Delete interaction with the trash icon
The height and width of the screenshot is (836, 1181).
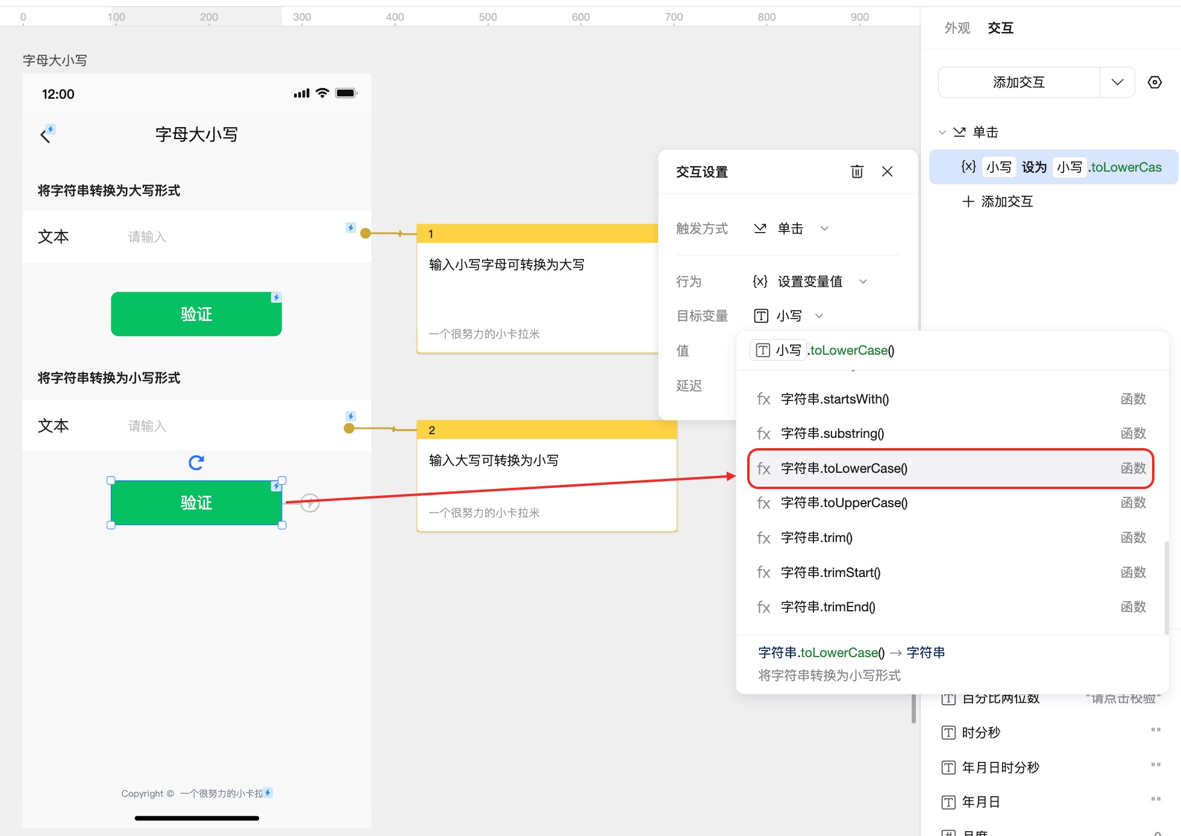pyautogui.click(x=856, y=172)
